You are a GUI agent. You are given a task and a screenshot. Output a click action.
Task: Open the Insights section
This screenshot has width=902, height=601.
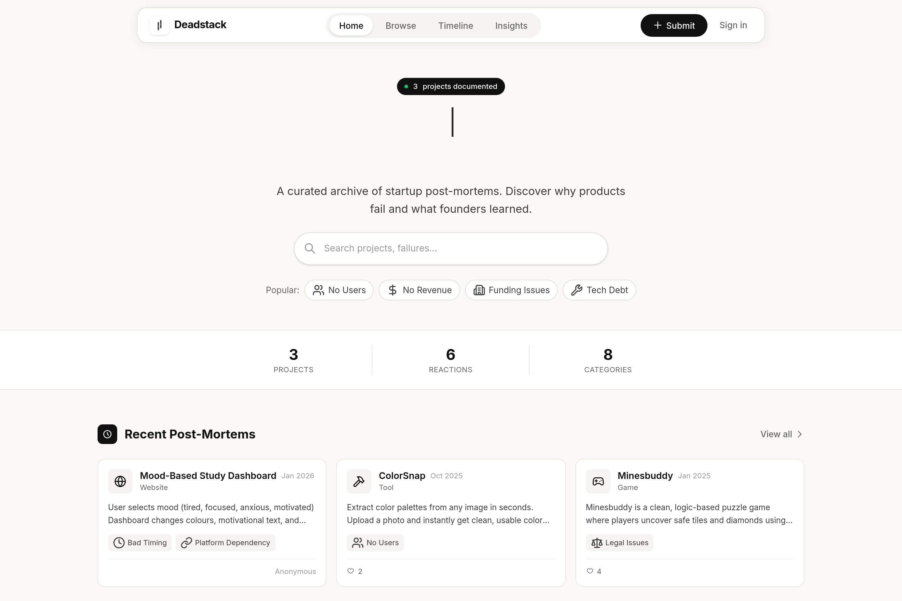click(511, 25)
